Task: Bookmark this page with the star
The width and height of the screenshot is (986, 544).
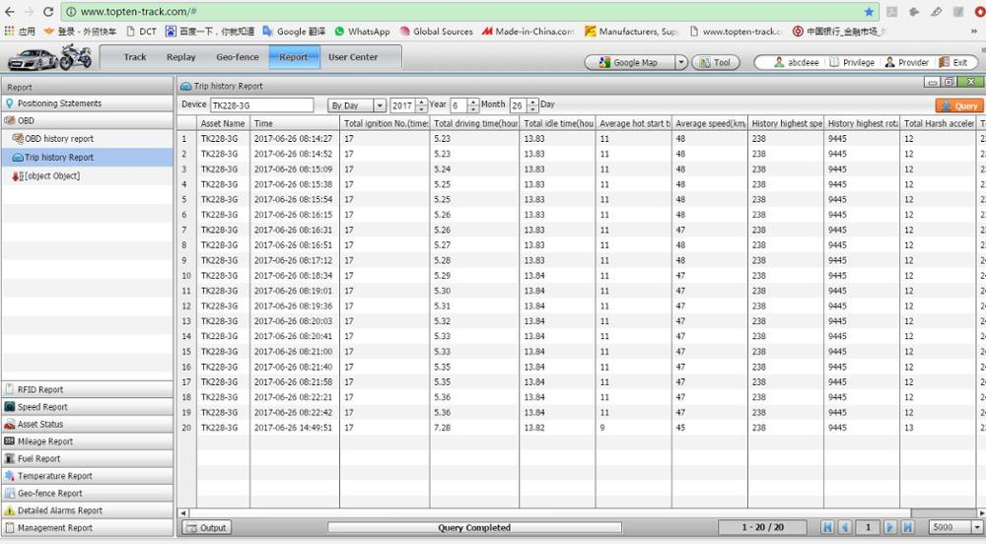Action: click(869, 11)
